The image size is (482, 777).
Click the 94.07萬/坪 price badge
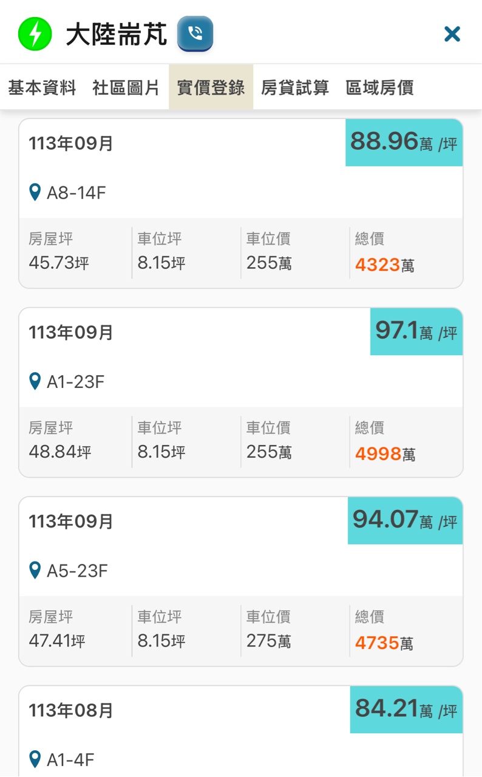pyautogui.click(x=405, y=520)
